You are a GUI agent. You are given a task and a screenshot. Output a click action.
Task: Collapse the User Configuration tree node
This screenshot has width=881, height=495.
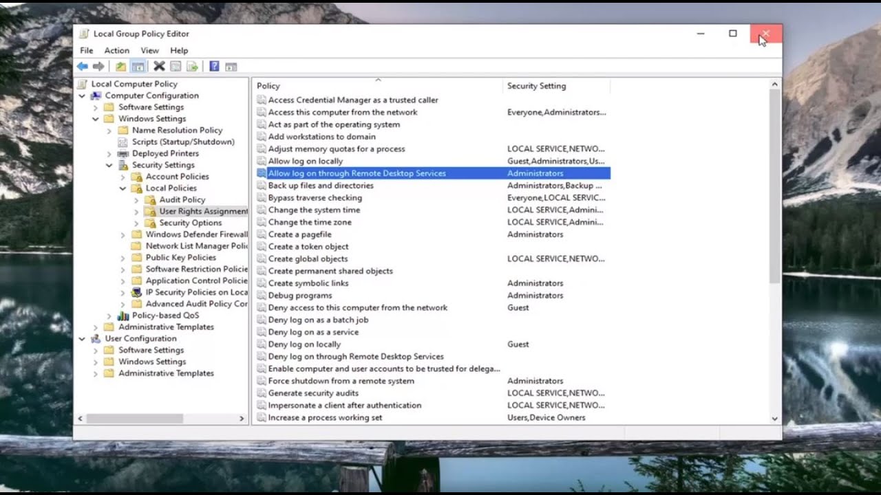tap(82, 338)
